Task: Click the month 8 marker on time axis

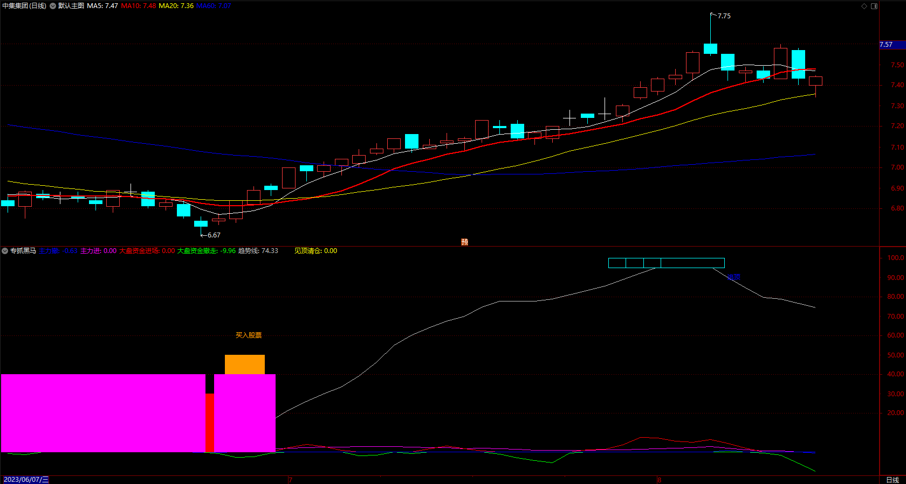Action: (659, 480)
